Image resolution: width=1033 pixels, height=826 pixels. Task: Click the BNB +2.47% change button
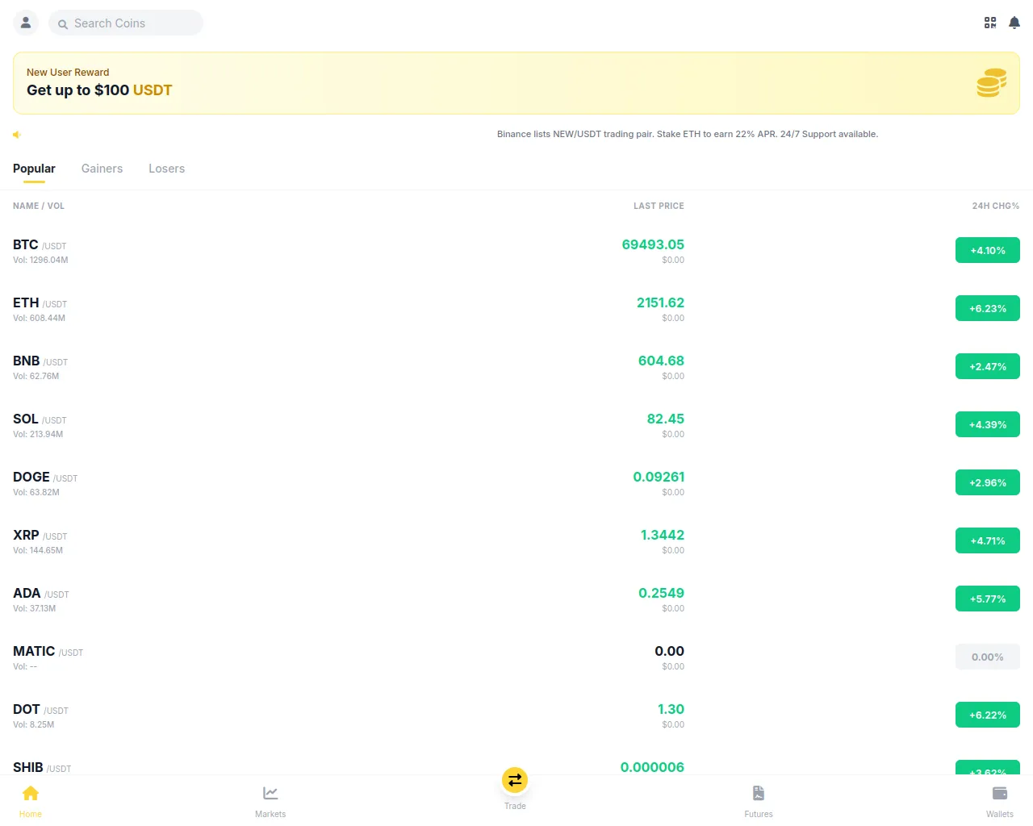tap(988, 366)
